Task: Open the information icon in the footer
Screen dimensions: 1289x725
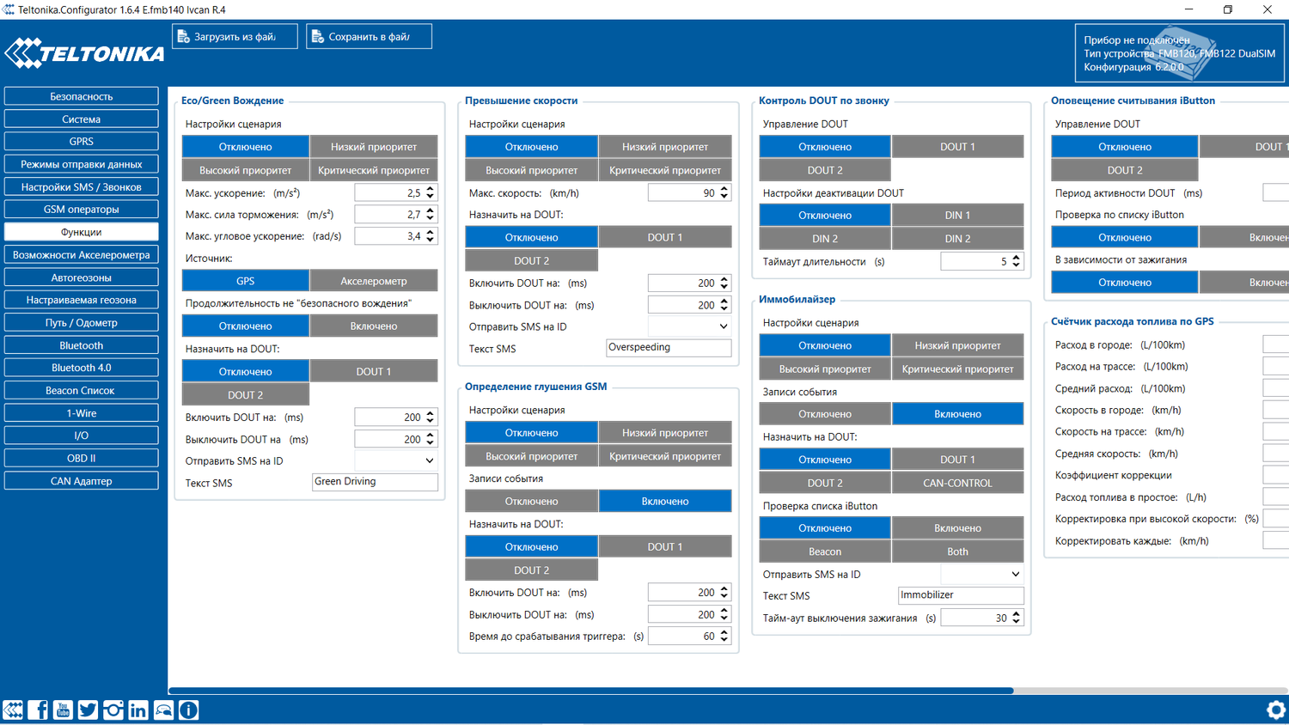Action: [188, 710]
